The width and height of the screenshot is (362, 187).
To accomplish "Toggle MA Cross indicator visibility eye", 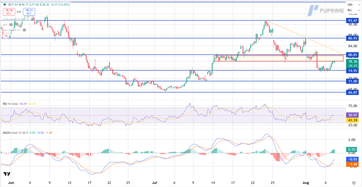I will [24, 30].
